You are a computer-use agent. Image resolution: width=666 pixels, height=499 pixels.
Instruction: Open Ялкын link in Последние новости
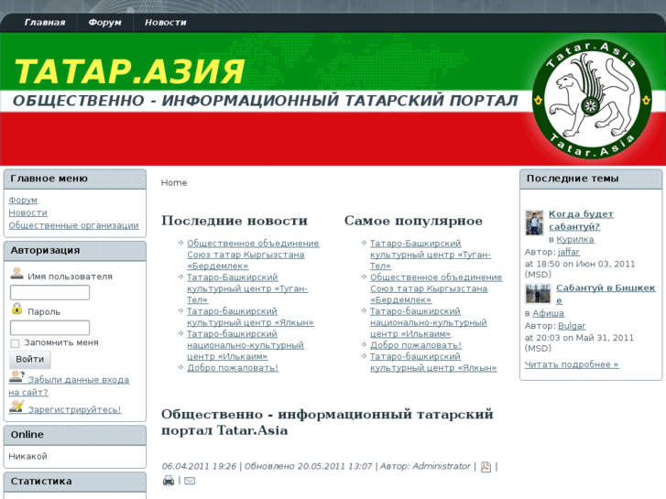tap(250, 317)
